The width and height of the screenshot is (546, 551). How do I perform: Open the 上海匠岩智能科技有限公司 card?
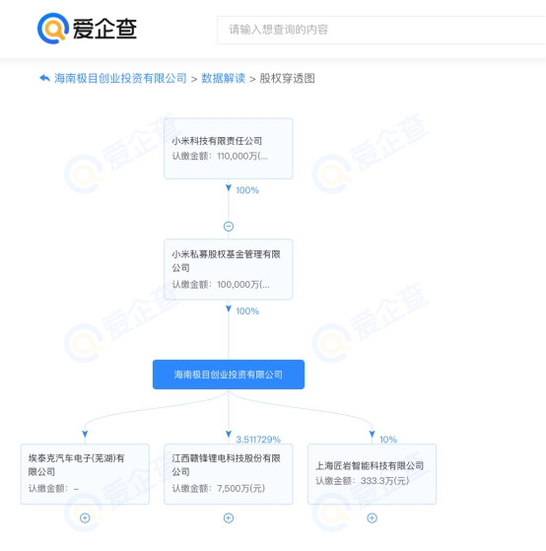373,474
